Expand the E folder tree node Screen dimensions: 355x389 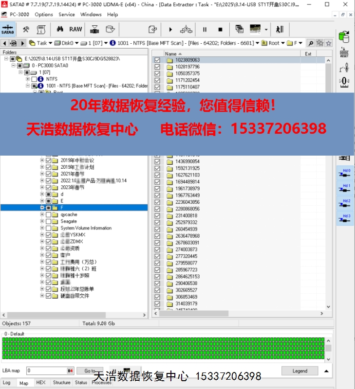coord(42,201)
